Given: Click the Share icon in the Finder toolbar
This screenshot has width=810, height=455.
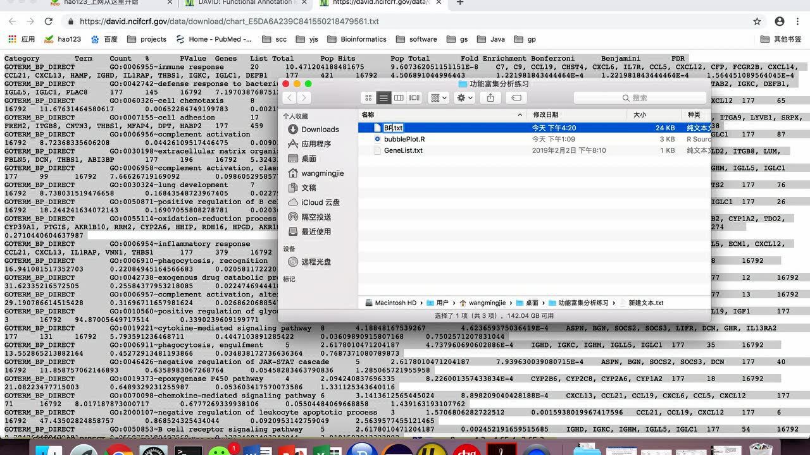Looking at the screenshot, I should pos(490,97).
